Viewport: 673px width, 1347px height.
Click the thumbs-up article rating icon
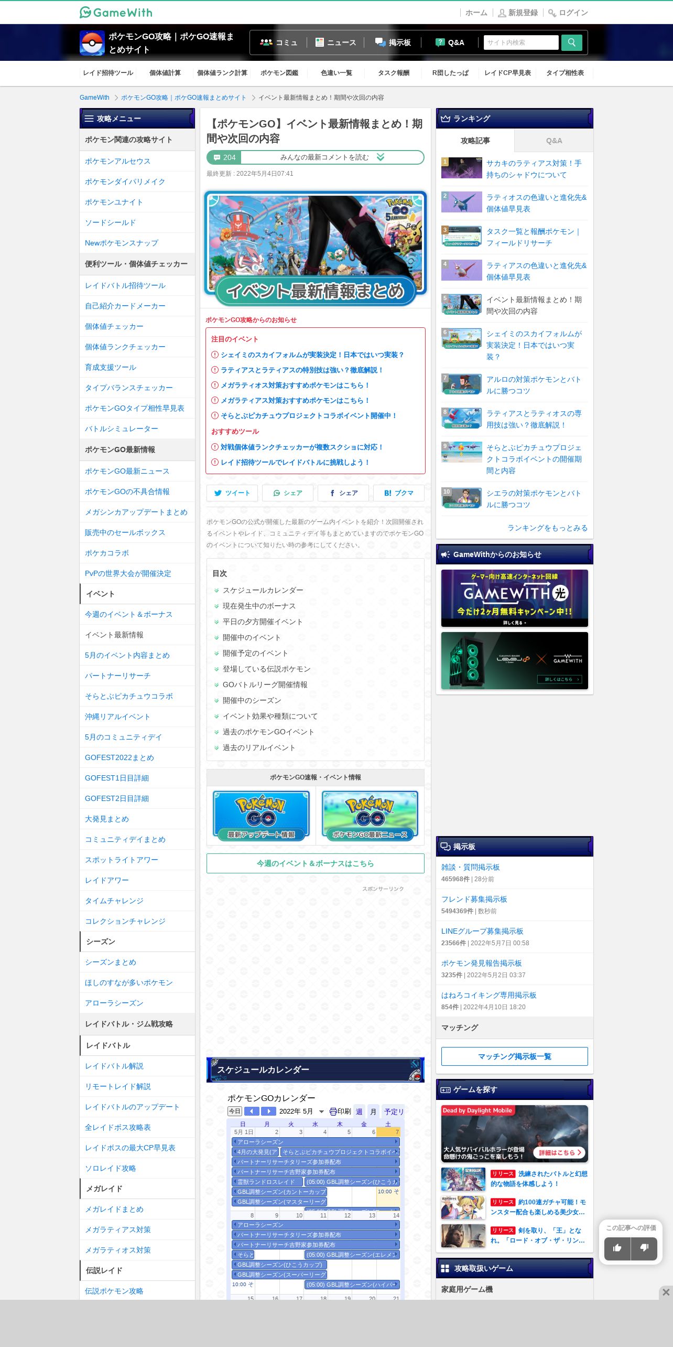617,1248
